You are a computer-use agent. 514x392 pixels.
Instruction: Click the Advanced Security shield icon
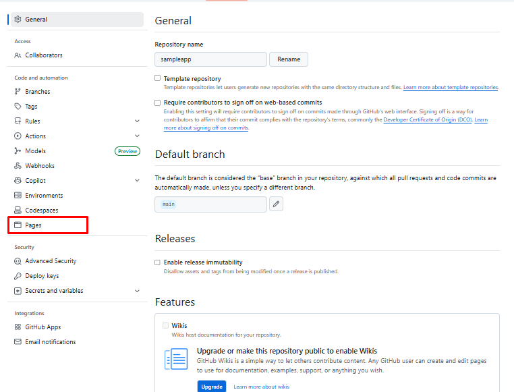click(x=18, y=261)
